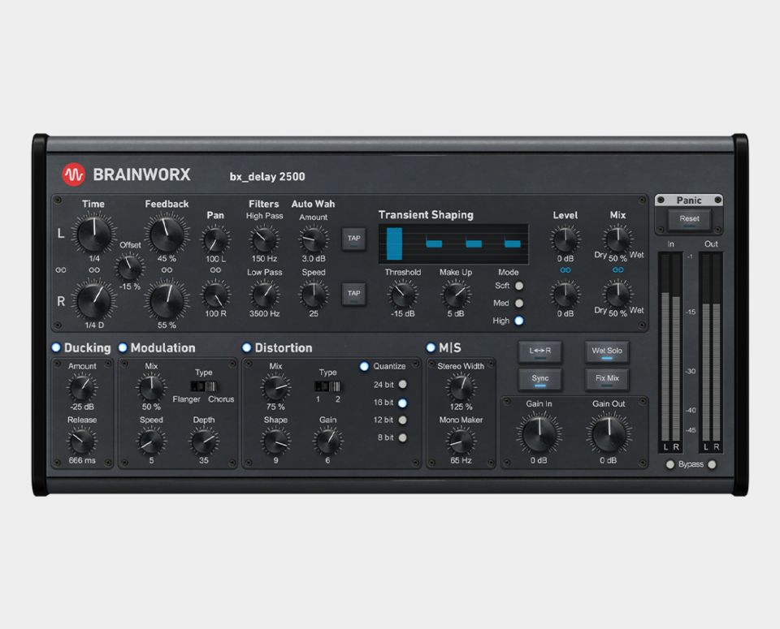The width and height of the screenshot is (780, 629).
Task: Click the Transient Shaping display
Action: click(453, 243)
